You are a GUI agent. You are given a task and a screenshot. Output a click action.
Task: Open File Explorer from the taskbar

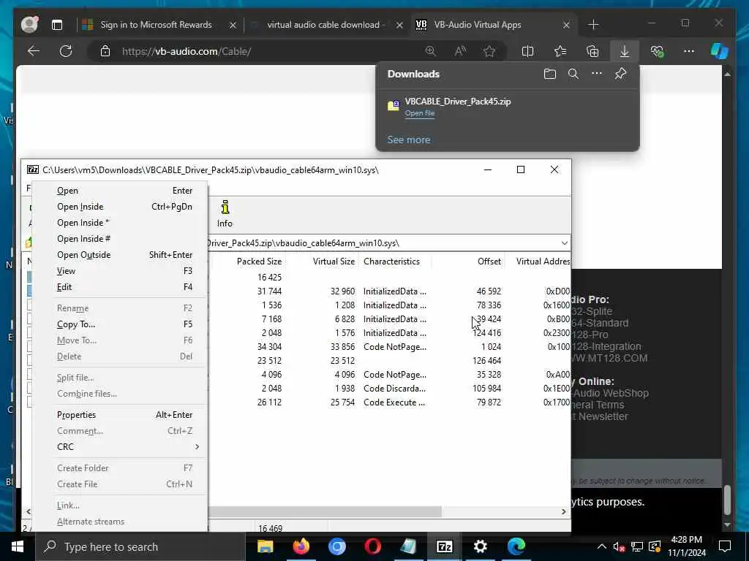265,546
